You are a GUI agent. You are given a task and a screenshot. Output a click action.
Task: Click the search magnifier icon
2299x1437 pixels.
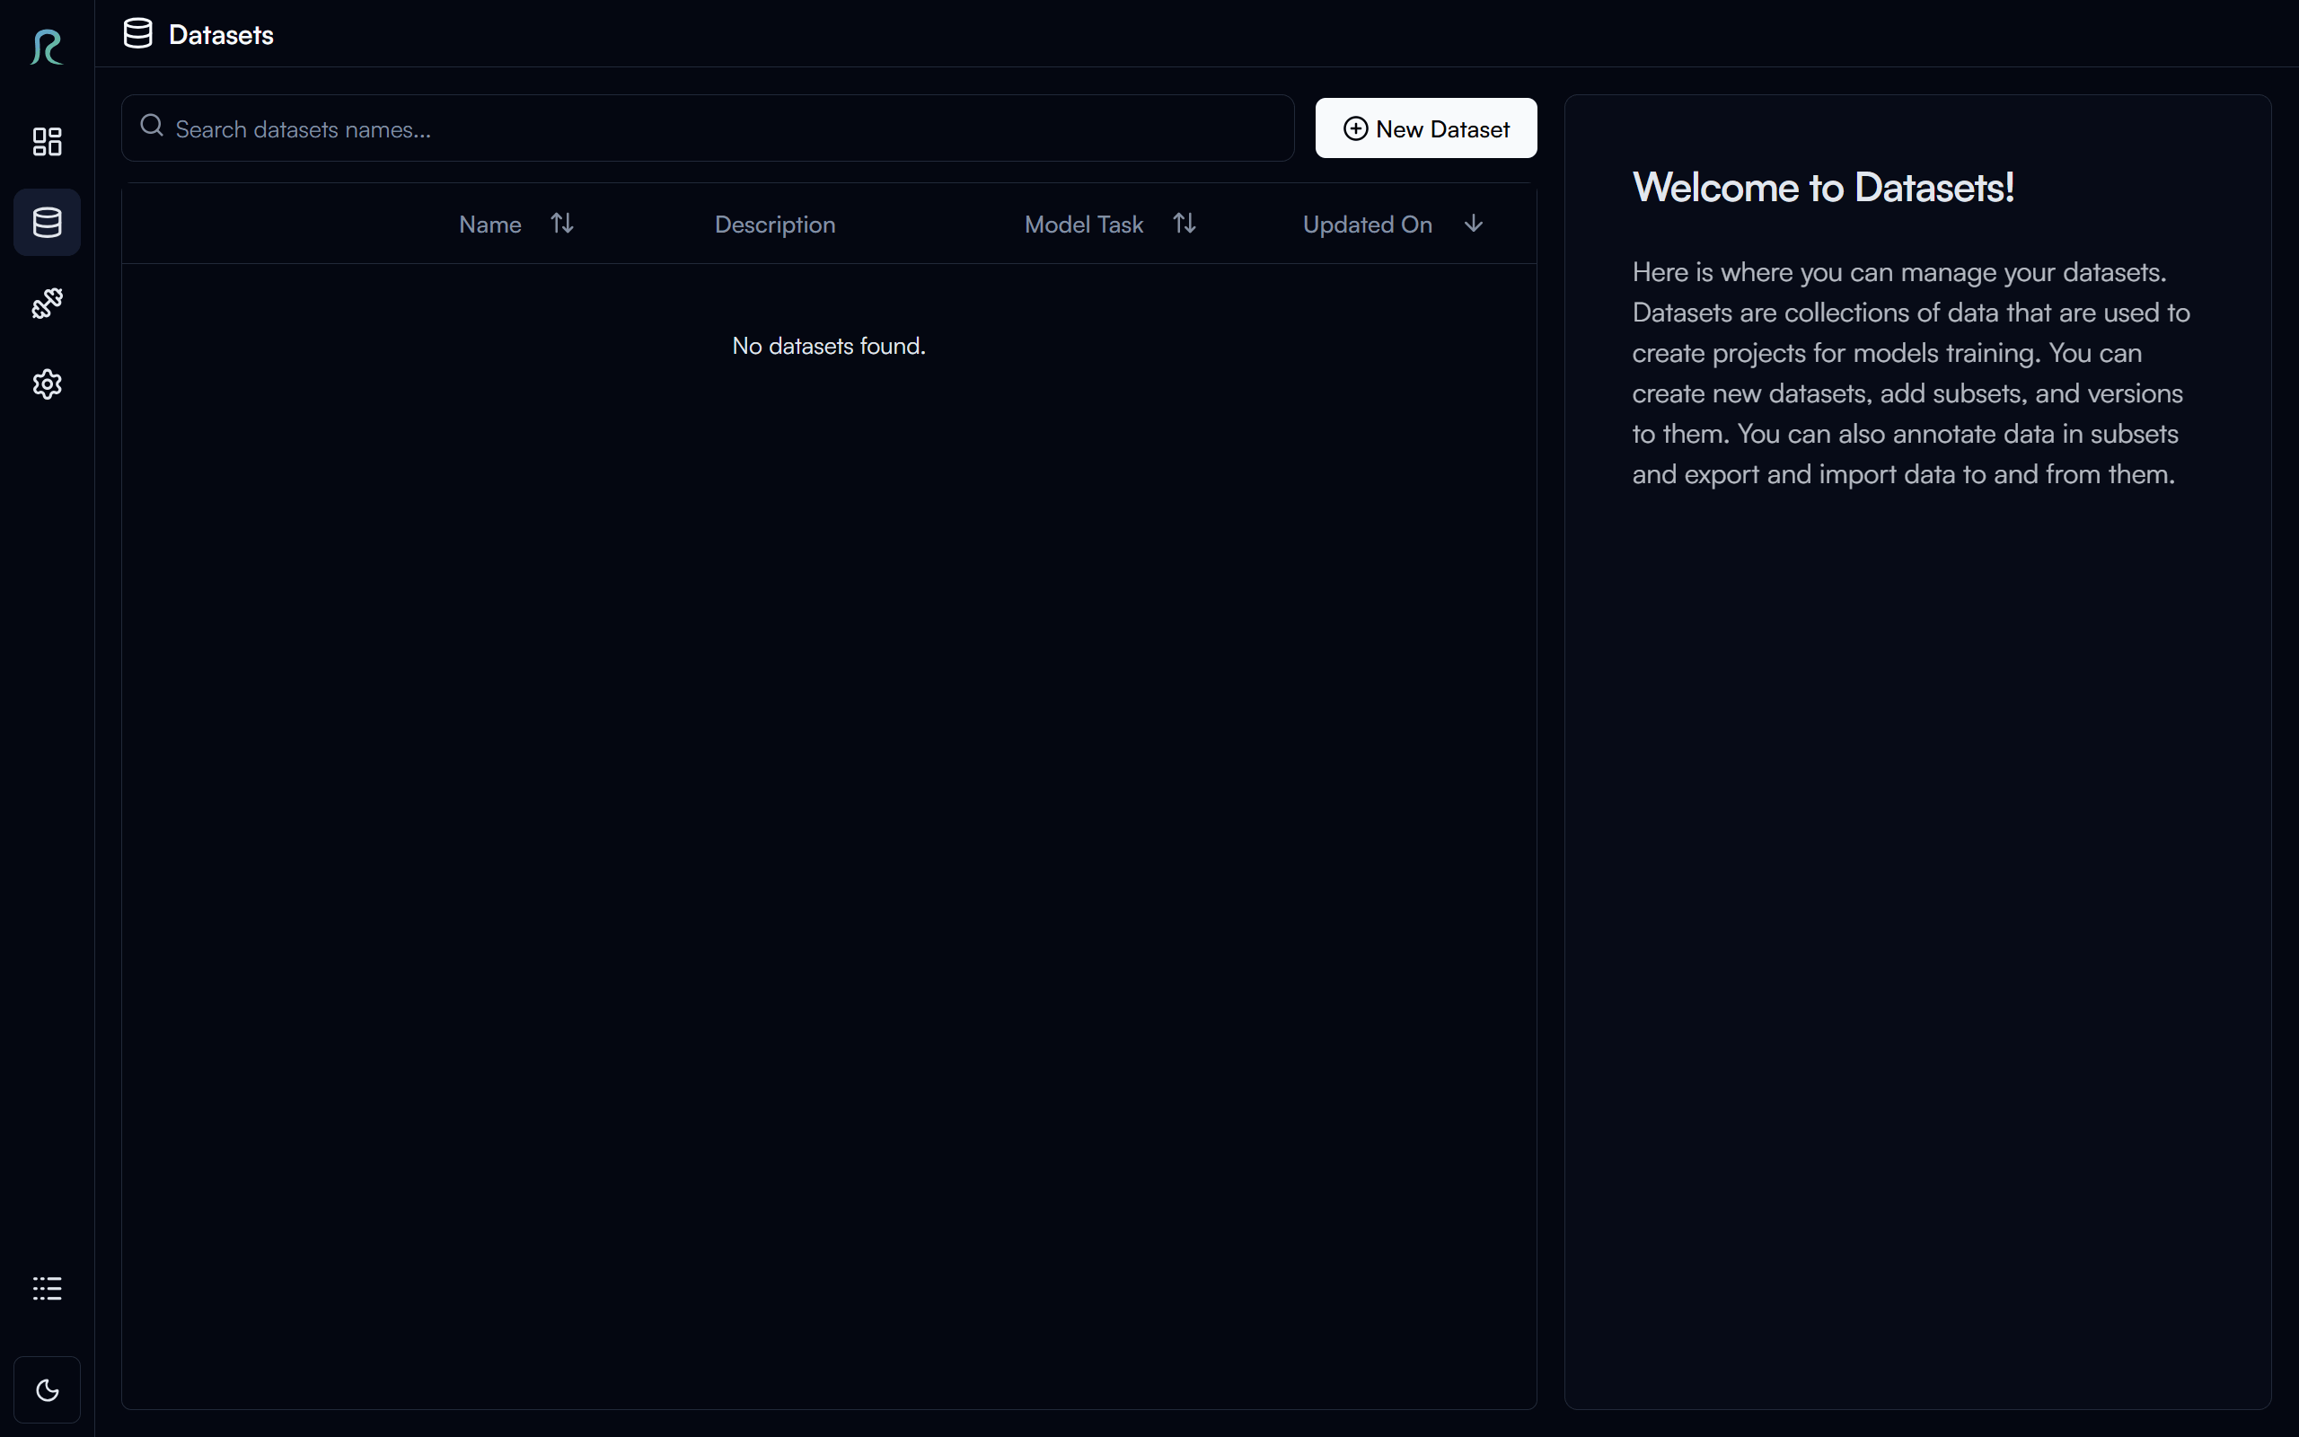pyautogui.click(x=151, y=127)
